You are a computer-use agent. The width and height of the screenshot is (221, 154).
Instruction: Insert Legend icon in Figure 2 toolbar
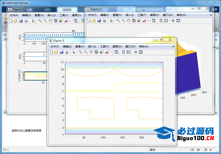[x=166, y=21]
